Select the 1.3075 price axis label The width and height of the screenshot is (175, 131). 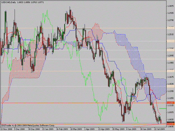(171, 6)
